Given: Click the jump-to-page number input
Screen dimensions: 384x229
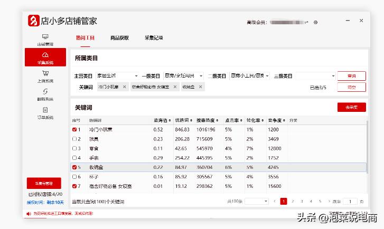Looking at the screenshot, I should pyautogui.click(x=350, y=202).
